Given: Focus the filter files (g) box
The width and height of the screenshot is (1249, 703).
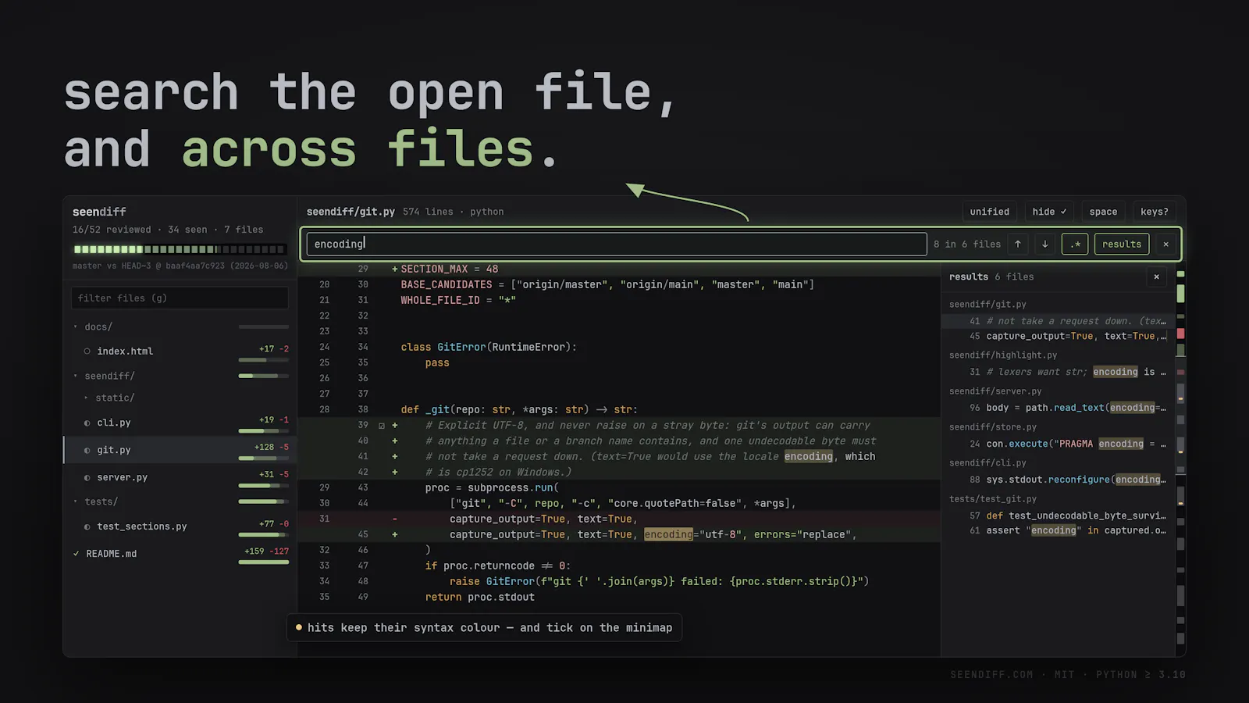Looking at the screenshot, I should (180, 298).
